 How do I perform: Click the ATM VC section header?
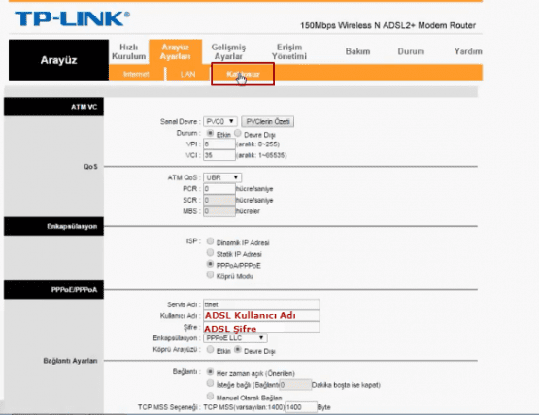pyautogui.click(x=53, y=107)
